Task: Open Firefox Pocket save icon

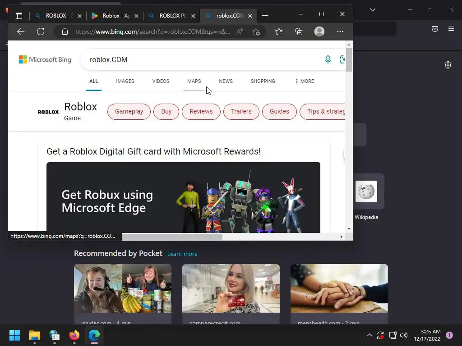Action: 435,28
